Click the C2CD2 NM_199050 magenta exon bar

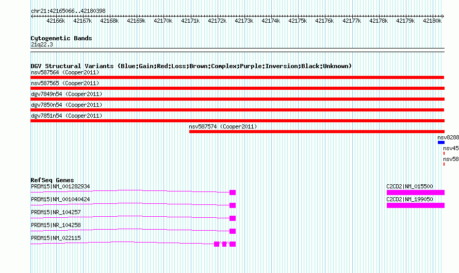[x=416, y=205]
